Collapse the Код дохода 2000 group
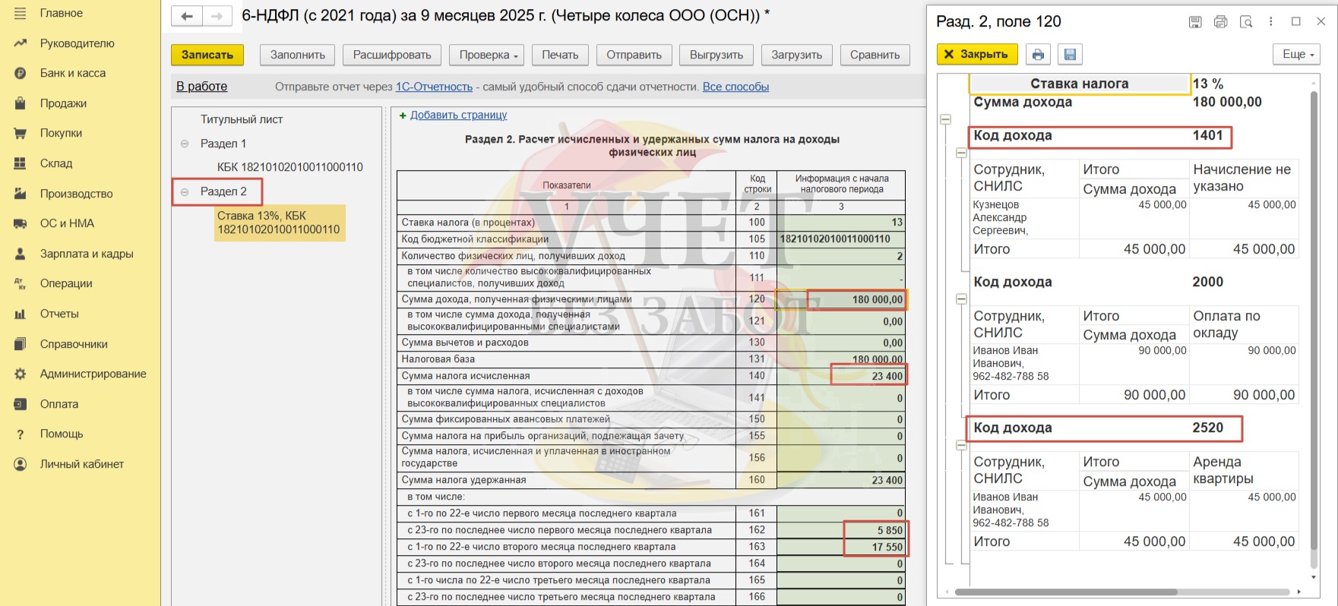The image size is (1338, 606). pyautogui.click(x=961, y=299)
